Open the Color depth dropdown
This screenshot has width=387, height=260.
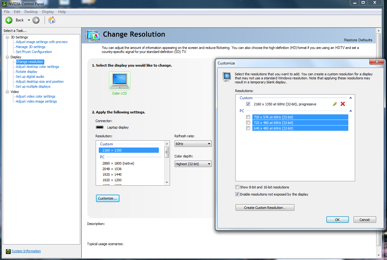pos(193,164)
